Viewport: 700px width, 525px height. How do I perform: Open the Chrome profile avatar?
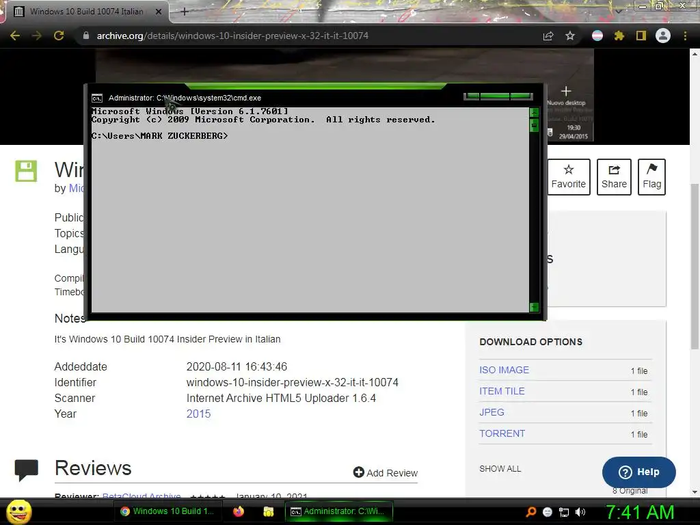click(x=663, y=36)
